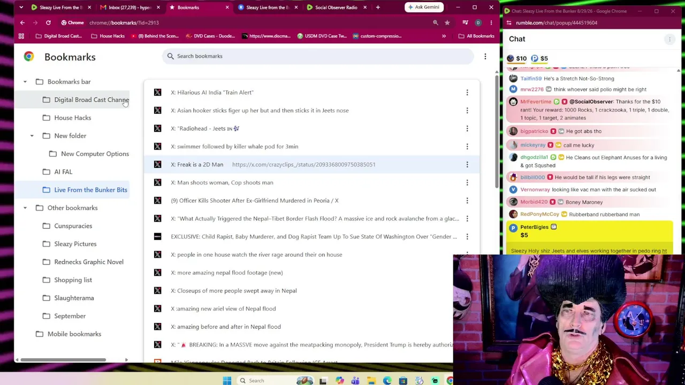Open the zoom magnifier in the address bar

tap(435, 22)
